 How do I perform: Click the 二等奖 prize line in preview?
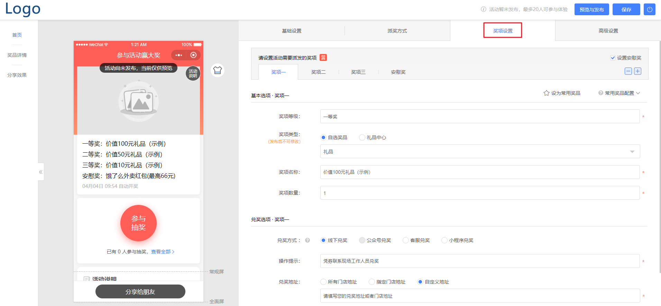tap(122, 154)
